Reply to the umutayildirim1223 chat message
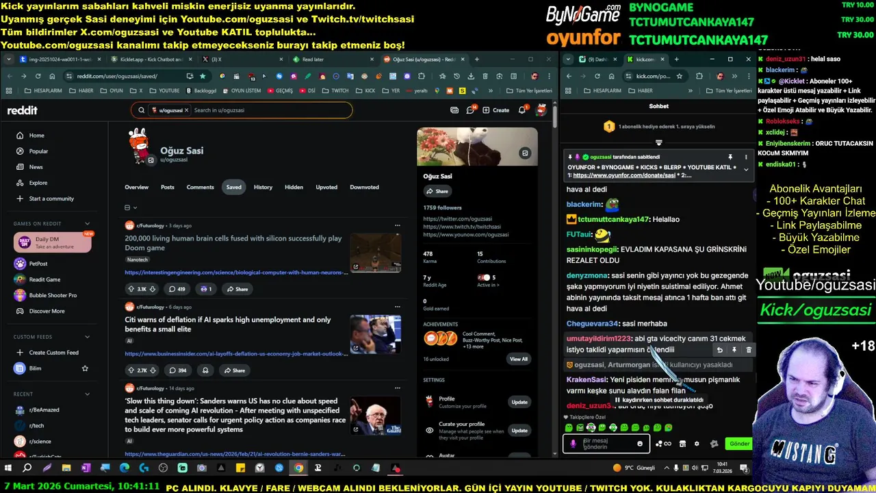 pyautogui.click(x=719, y=350)
